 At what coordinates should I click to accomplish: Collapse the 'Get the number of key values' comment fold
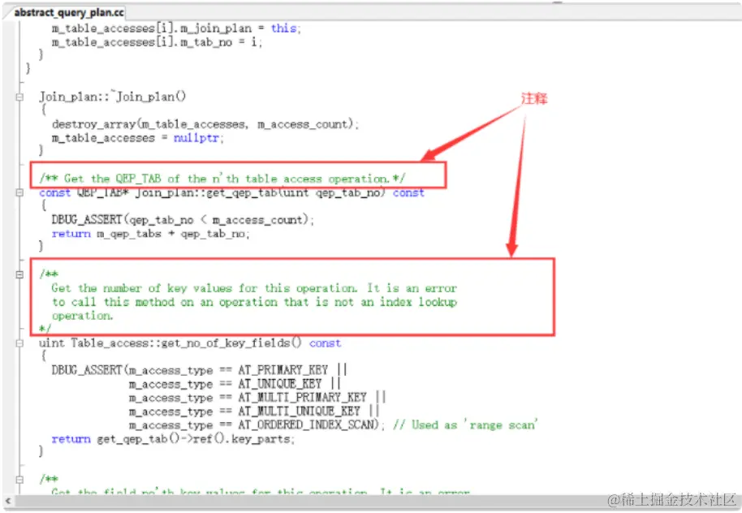pyautogui.click(x=19, y=274)
